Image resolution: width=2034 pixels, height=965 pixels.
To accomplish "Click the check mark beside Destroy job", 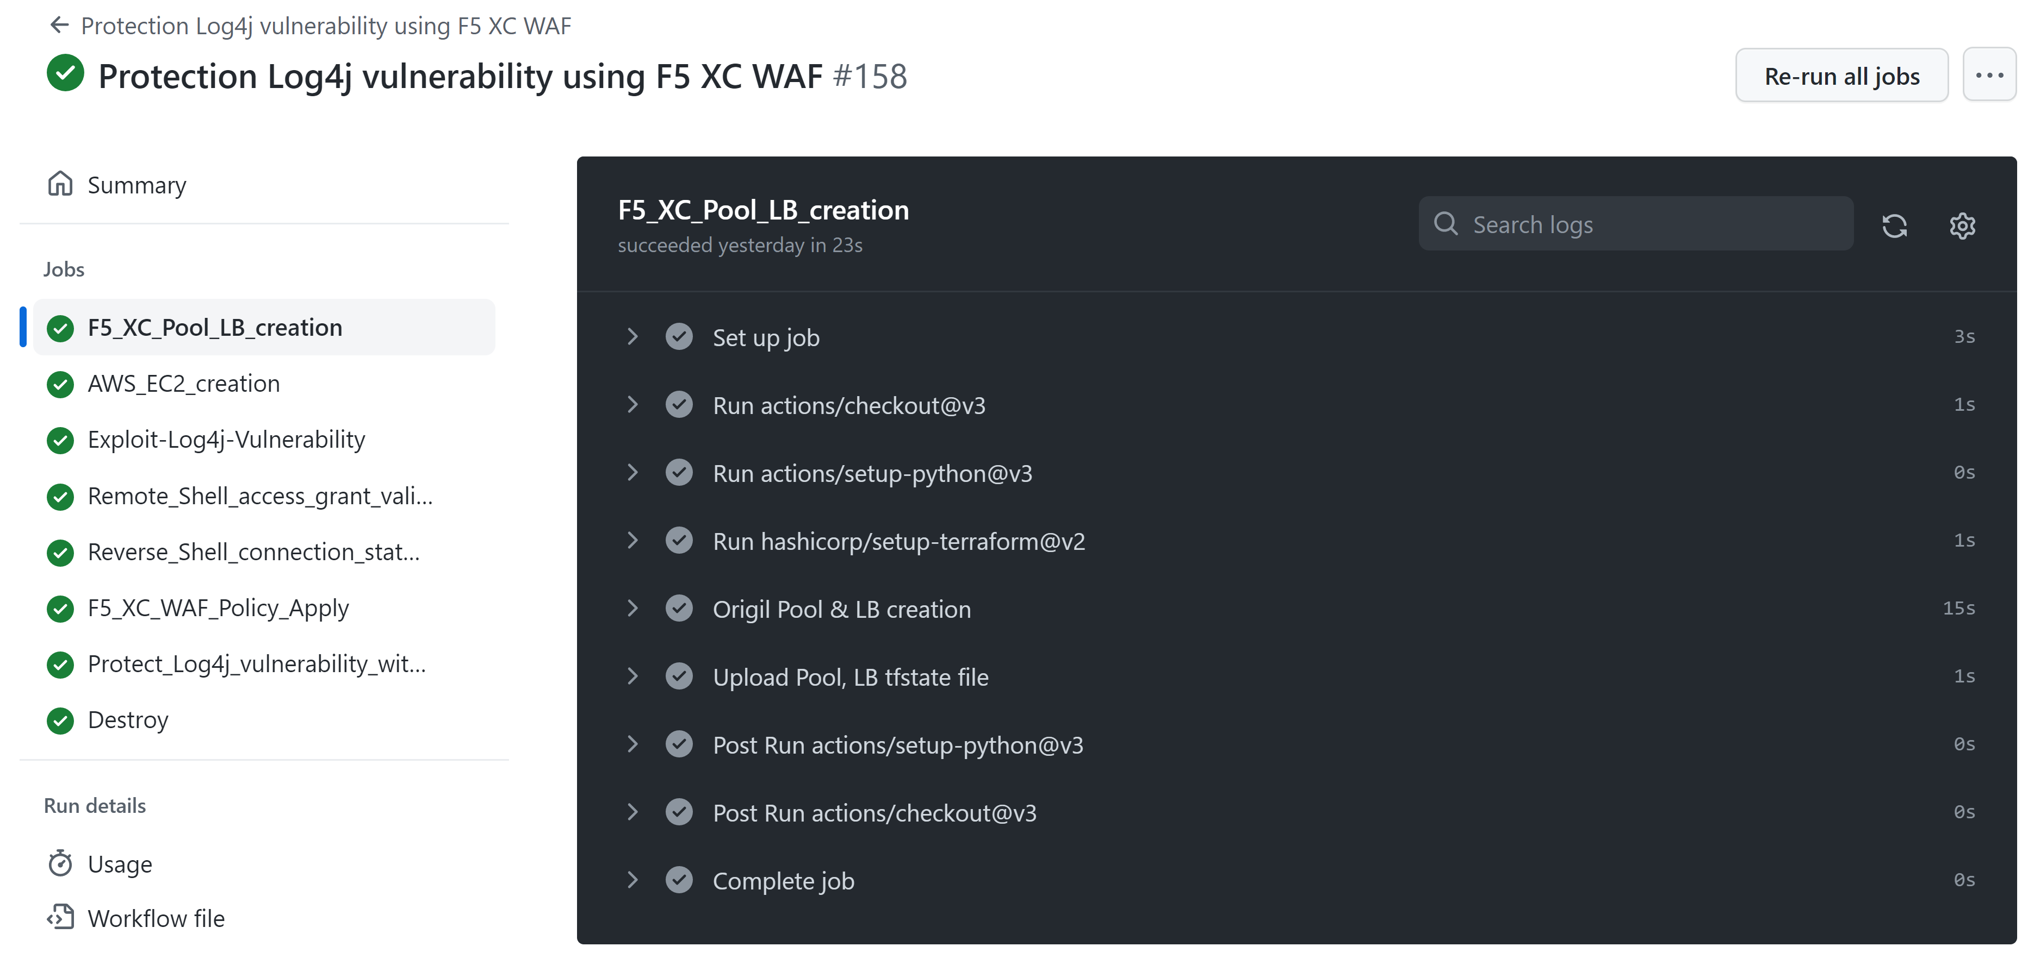I will pyautogui.click(x=60, y=720).
